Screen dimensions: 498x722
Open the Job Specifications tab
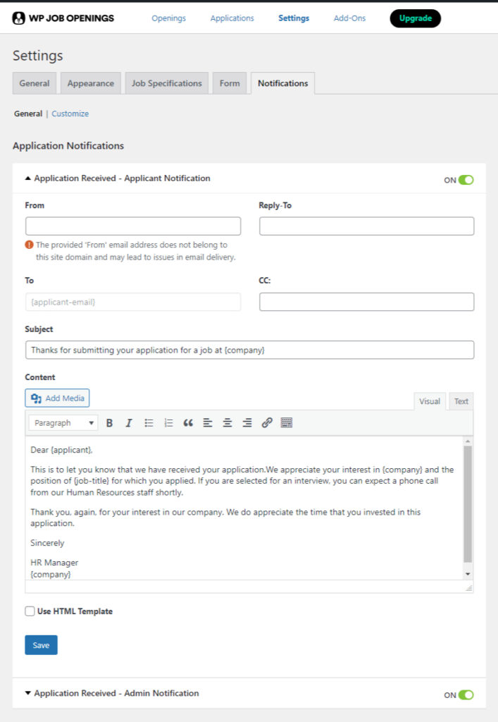pos(166,83)
